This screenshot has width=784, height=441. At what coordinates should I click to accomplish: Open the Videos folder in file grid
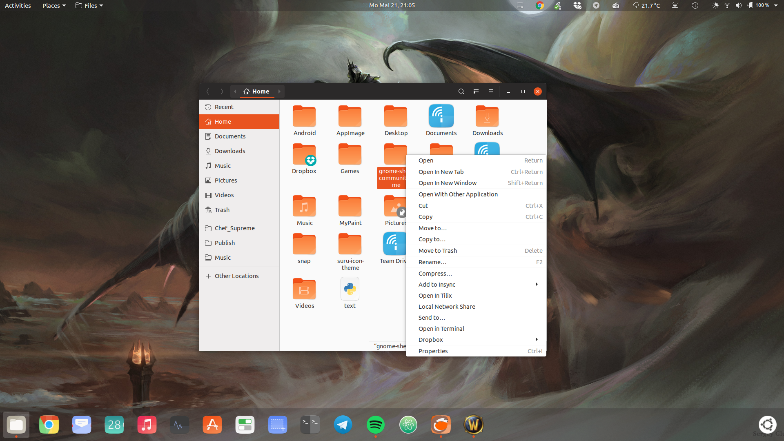[304, 290]
